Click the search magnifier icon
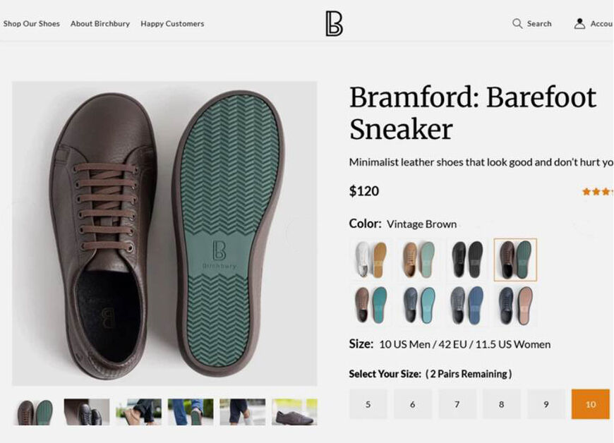614x443 pixels. pos(517,23)
